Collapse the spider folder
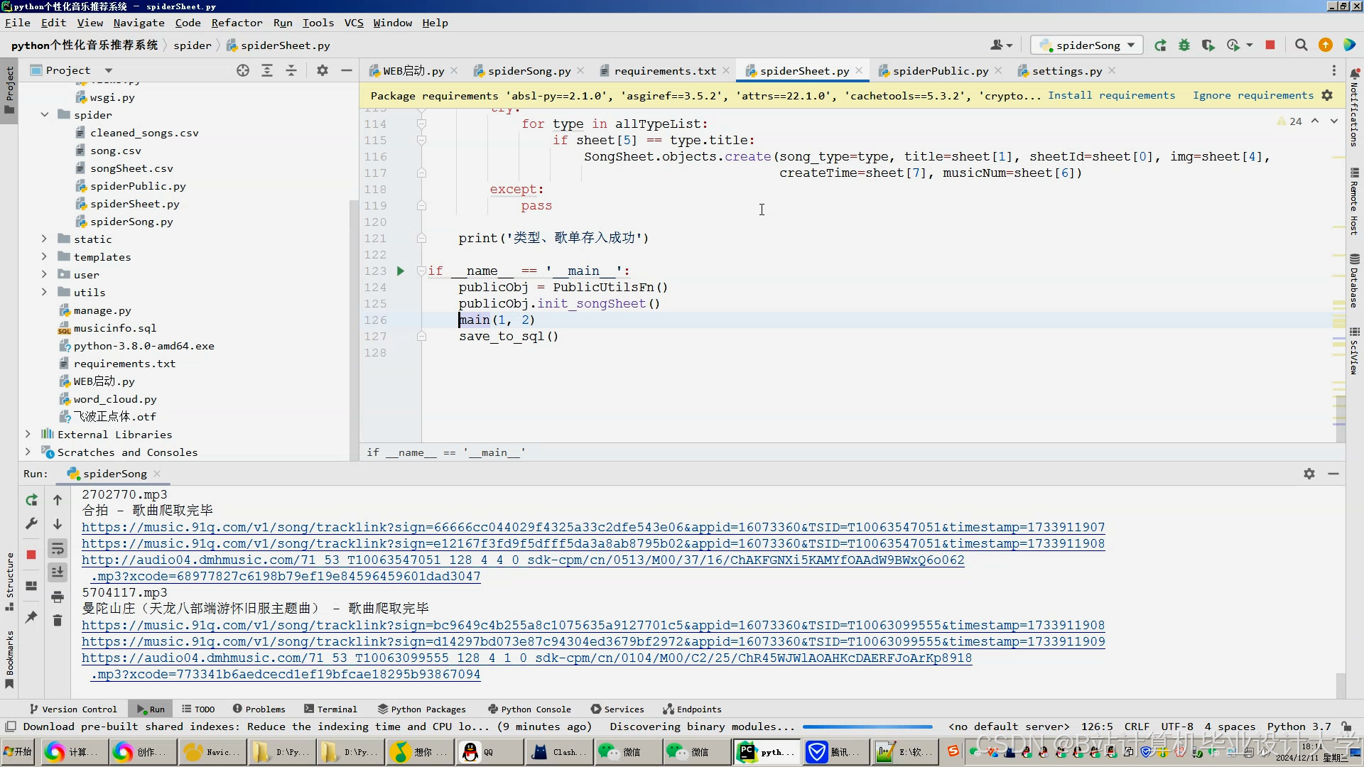Image resolution: width=1364 pixels, height=767 pixels. 44,115
